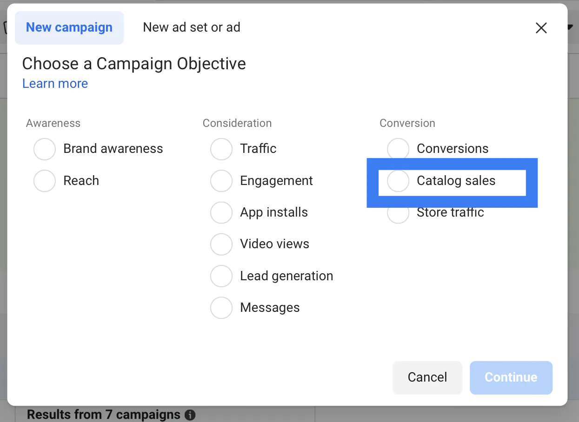Select the Catalog sales objective

[398, 181]
